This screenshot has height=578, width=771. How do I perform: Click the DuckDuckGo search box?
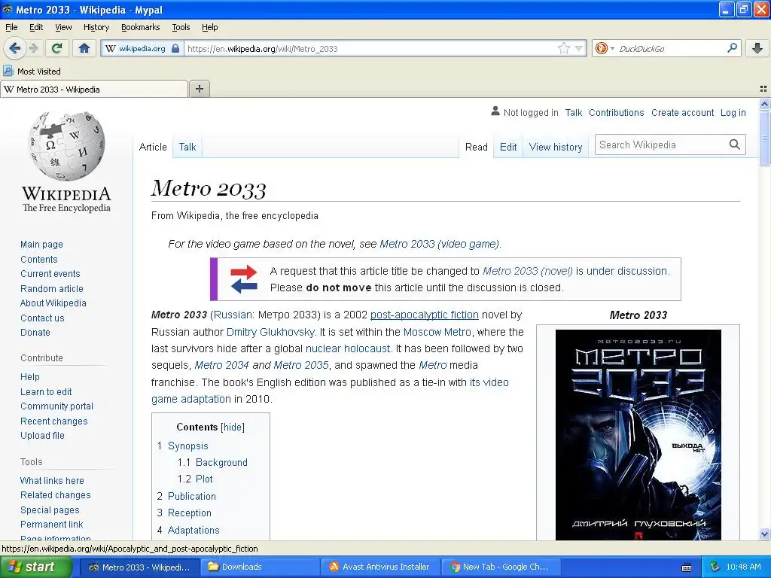(x=671, y=48)
